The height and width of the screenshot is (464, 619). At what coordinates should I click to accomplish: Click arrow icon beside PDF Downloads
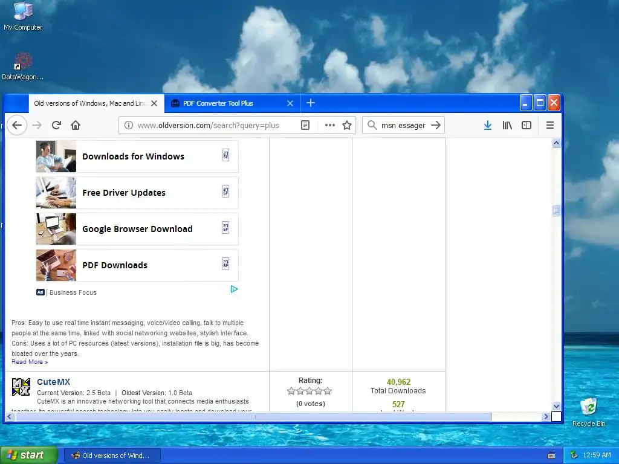pos(225,264)
